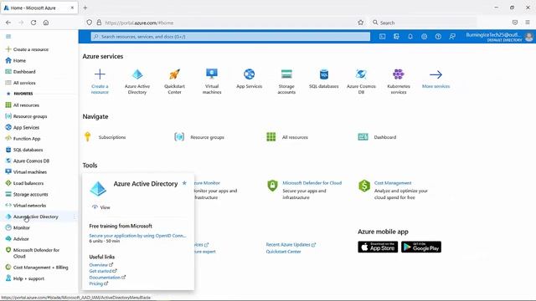This screenshot has width=536, height=301.
Task: Open Storage accounts in the sidebar
Action: tap(27, 194)
